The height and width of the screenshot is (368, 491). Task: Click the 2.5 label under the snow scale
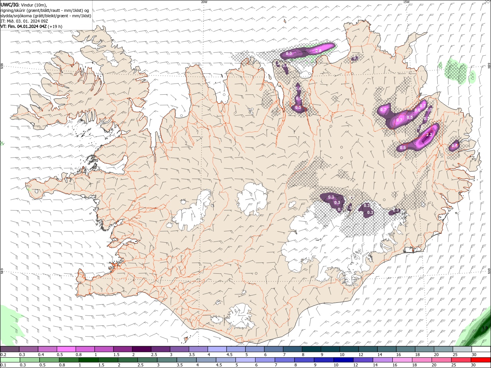click(154, 355)
